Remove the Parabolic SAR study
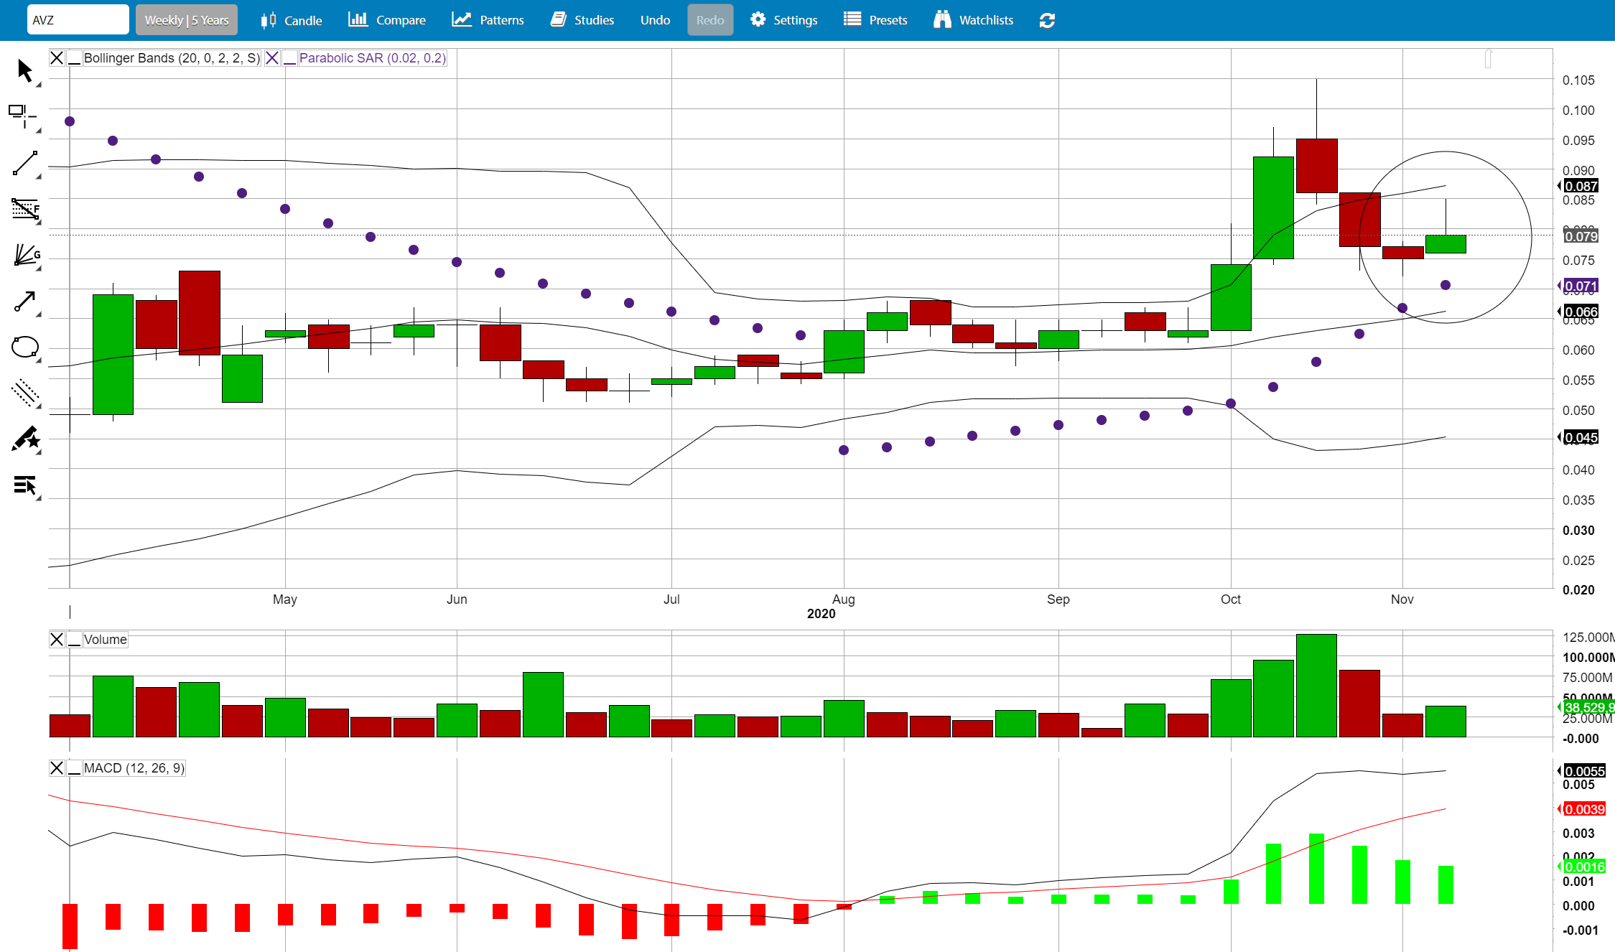1615x952 pixels. (x=272, y=58)
